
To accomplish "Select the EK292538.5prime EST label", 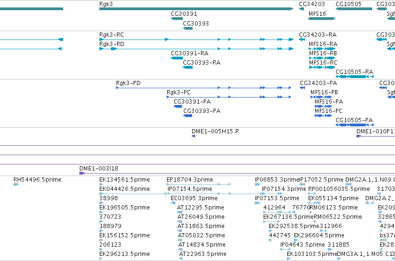I will pyautogui.click(x=294, y=227).
